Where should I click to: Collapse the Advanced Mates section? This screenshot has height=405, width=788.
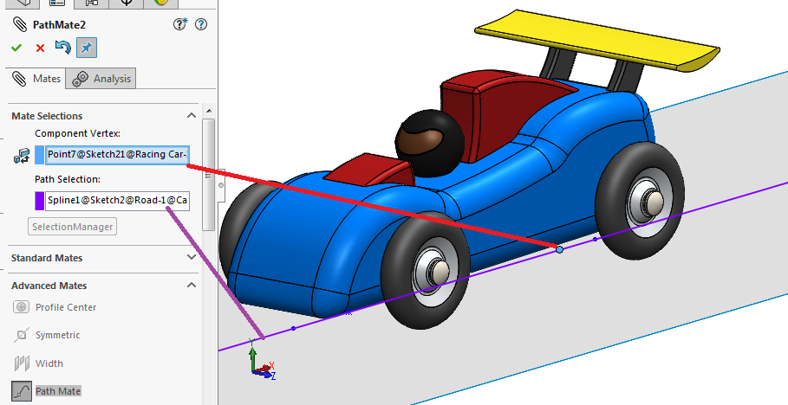point(192,285)
